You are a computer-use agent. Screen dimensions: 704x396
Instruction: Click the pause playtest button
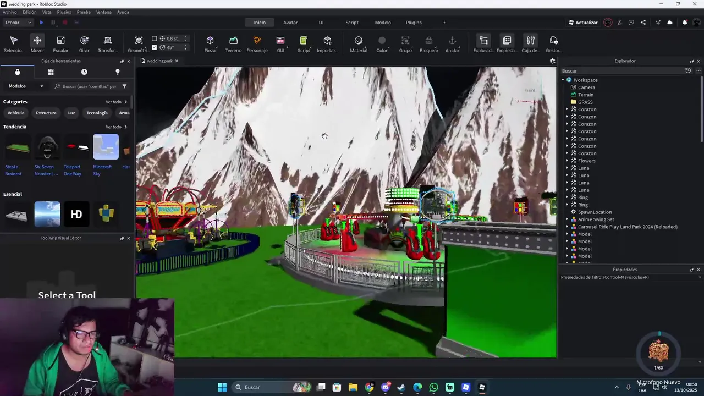[x=53, y=23]
